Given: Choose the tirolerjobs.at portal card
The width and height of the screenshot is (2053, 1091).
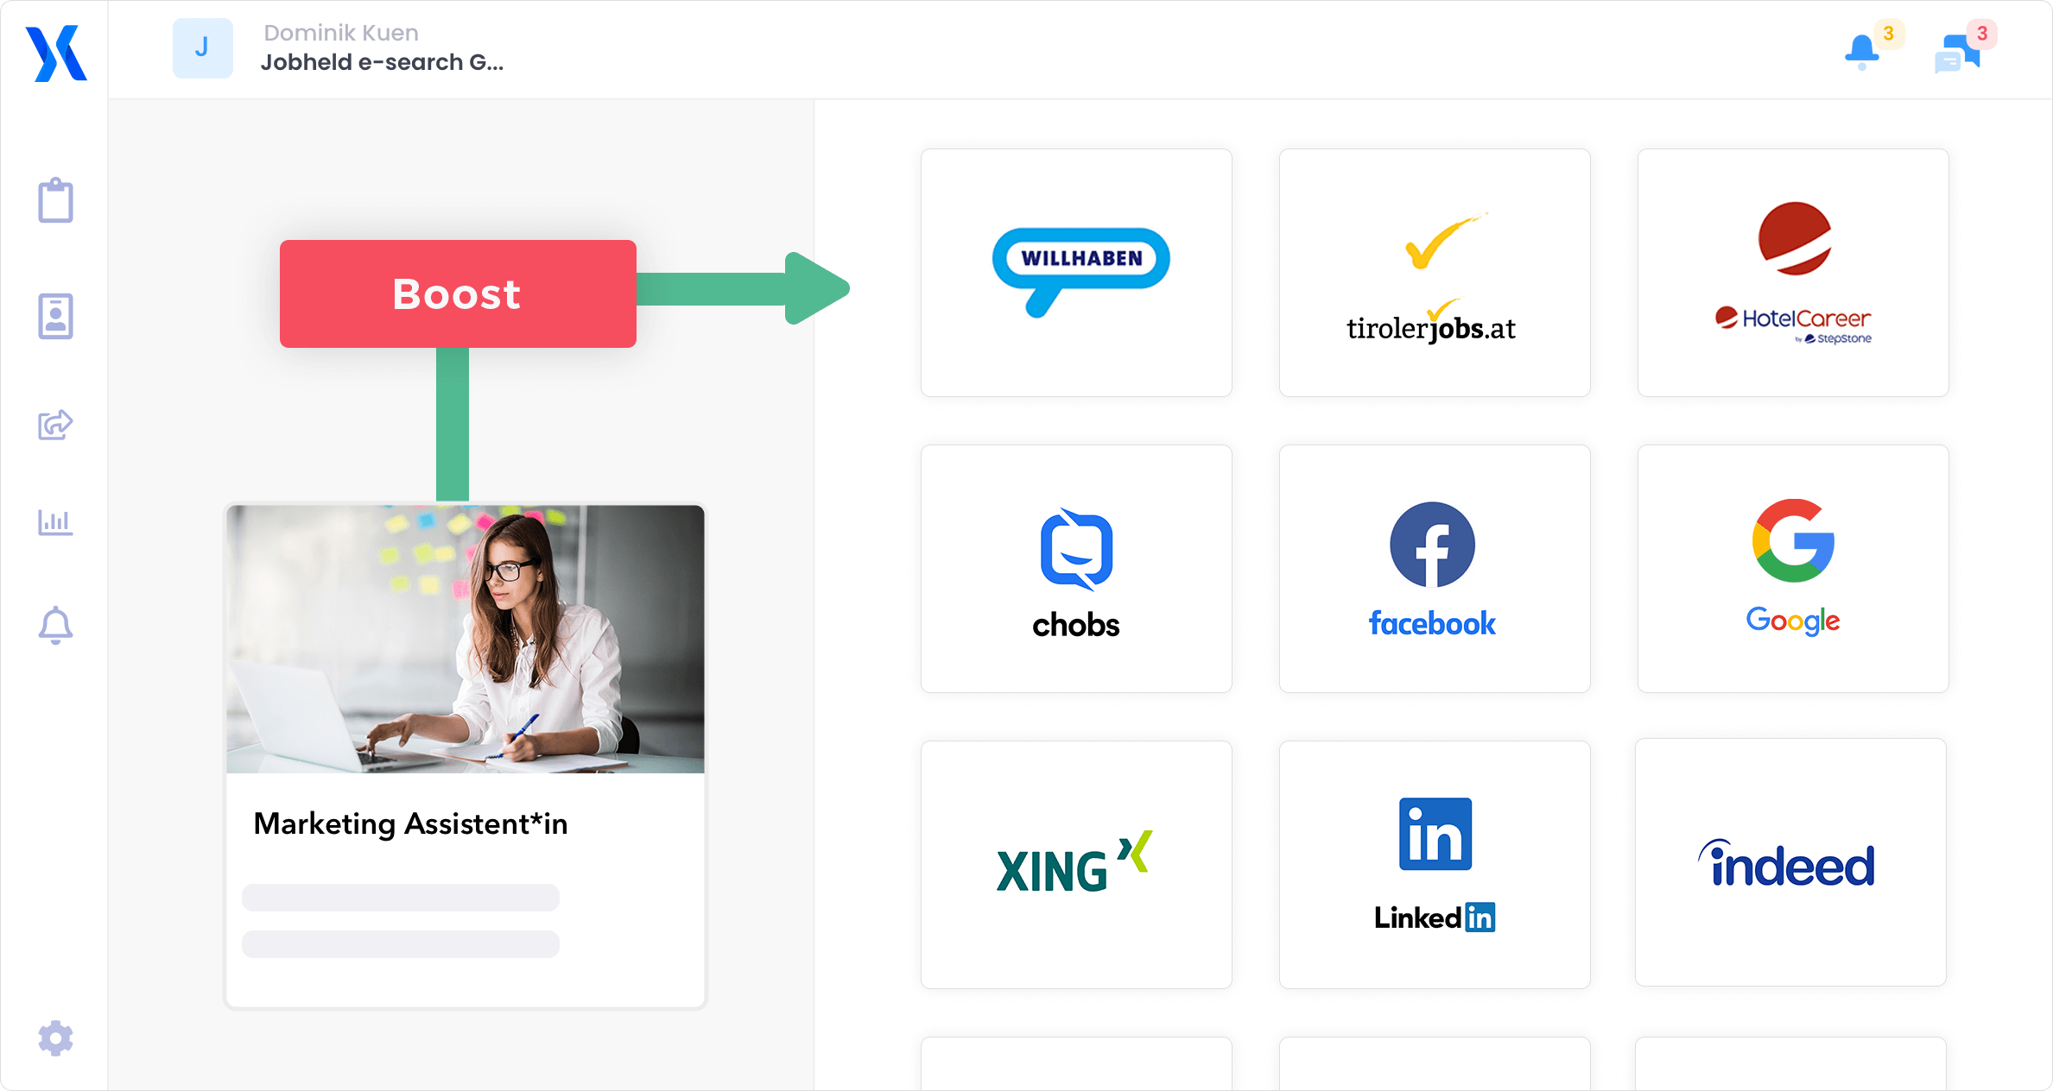Looking at the screenshot, I should 1434,273.
